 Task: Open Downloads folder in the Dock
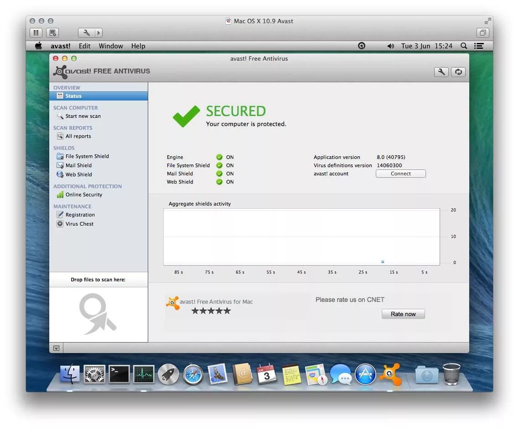pyautogui.click(x=427, y=375)
